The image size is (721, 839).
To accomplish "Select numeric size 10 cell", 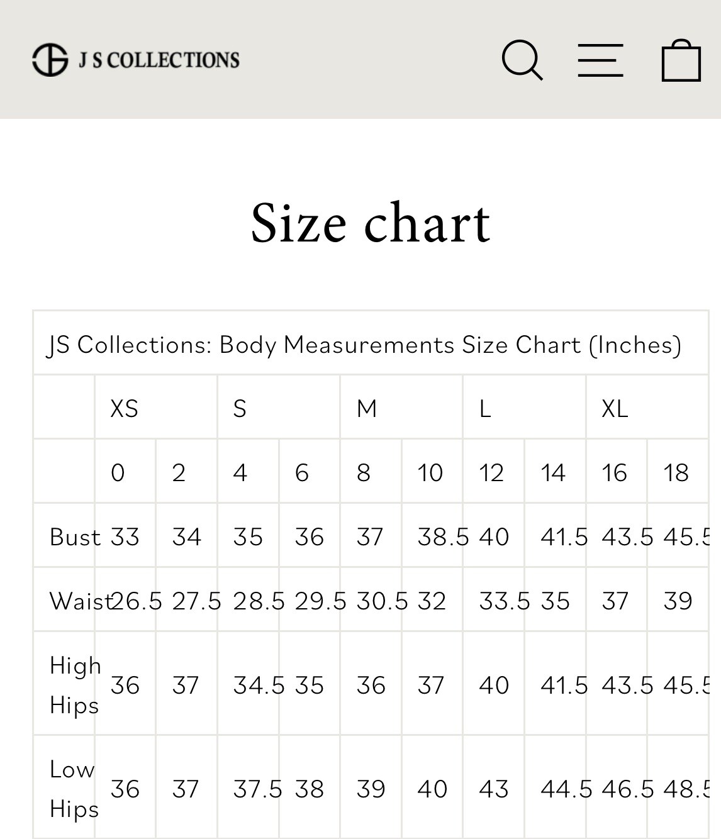I will (x=430, y=472).
